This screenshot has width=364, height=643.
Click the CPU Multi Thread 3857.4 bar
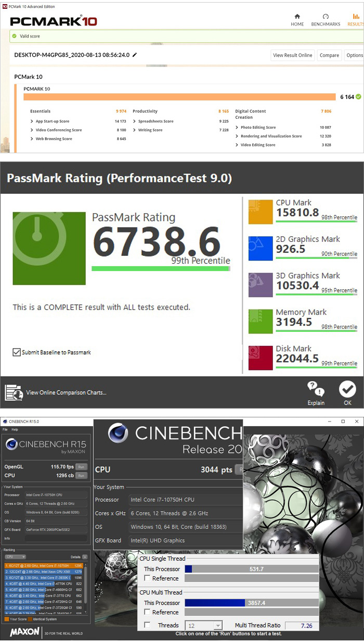coord(252,603)
